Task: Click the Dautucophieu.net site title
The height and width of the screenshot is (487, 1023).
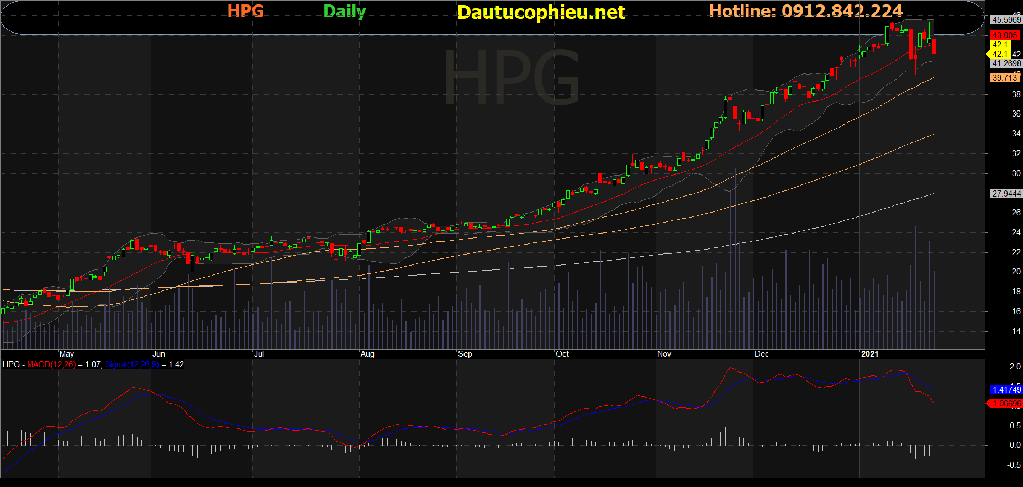Action: coord(541,12)
